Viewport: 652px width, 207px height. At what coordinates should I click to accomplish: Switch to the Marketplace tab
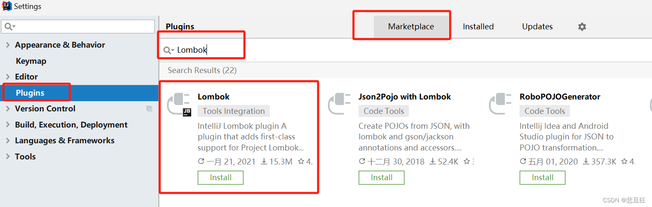pyautogui.click(x=411, y=27)
